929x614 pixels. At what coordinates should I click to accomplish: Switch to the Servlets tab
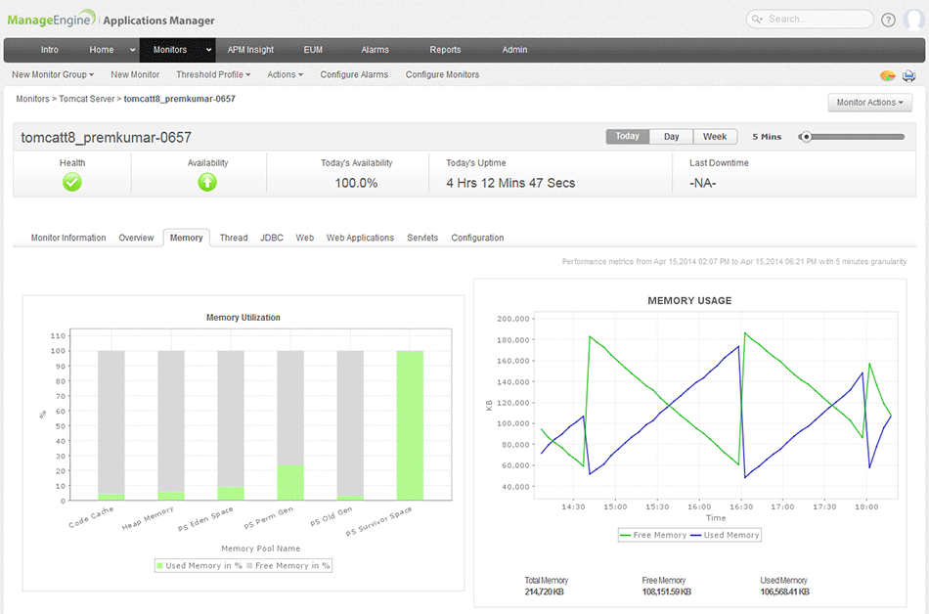coord(422,238)
